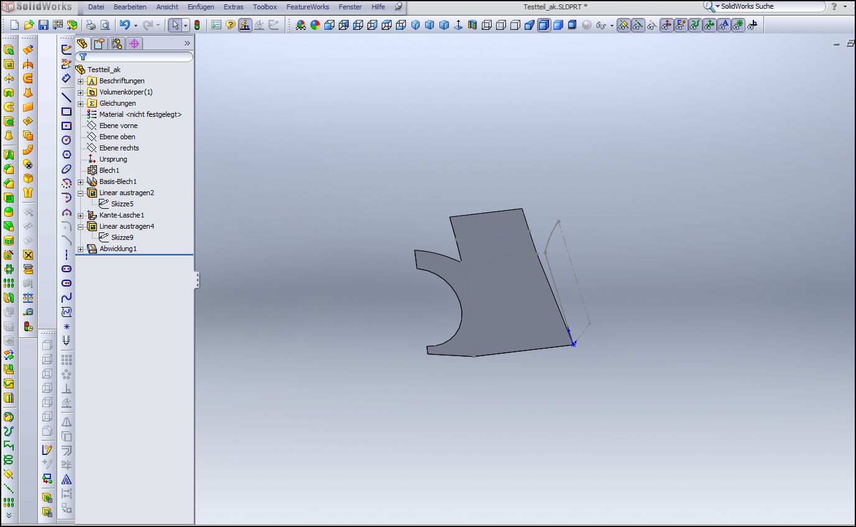Expand the Beschriftungen tree node
The width and height of the screenshot is (856, 527).
[80, 81]
